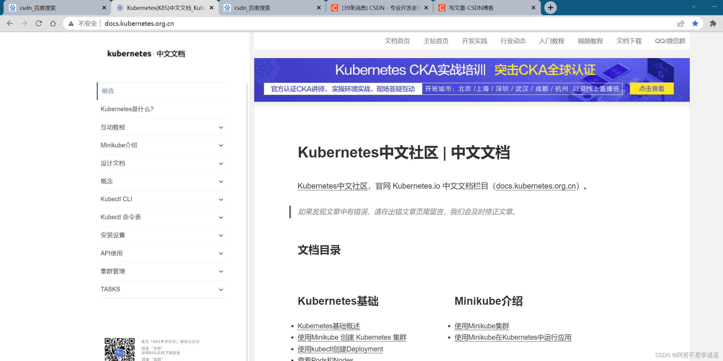
Task: Open the 使用Minikube集群 link
Action: [x=481, y=326]
